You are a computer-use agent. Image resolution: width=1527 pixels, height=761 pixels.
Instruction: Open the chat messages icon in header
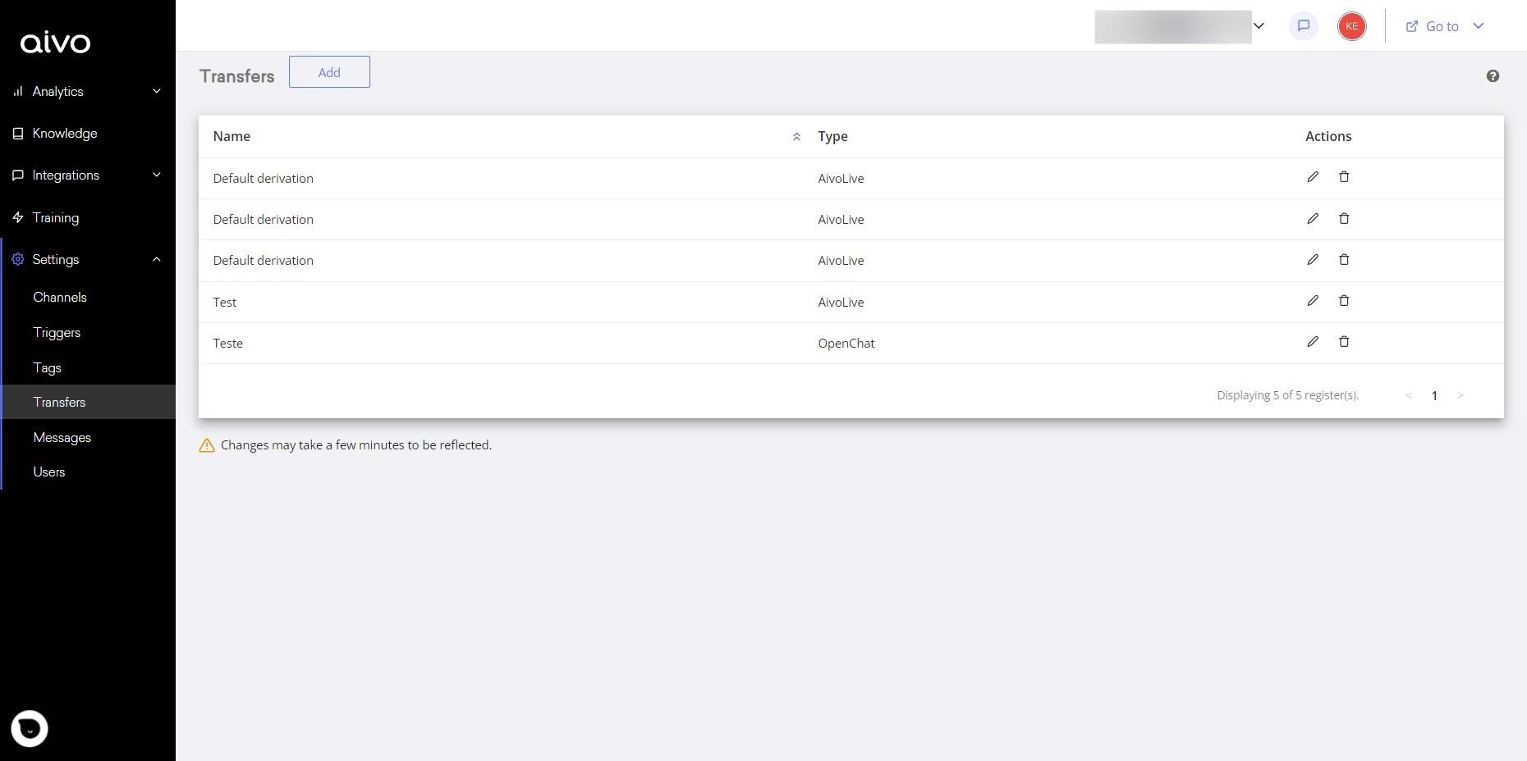pyautogui.click(x=1303, y=26)
